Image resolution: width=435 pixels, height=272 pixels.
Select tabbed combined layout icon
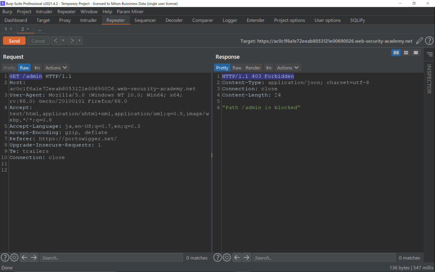416,53
